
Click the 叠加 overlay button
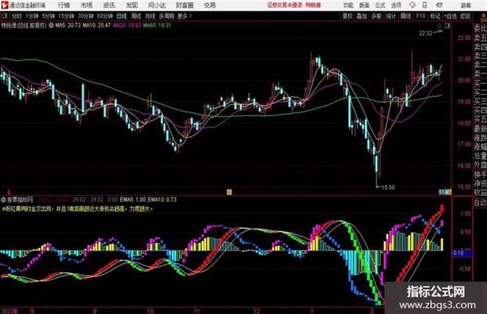(362, 16)
